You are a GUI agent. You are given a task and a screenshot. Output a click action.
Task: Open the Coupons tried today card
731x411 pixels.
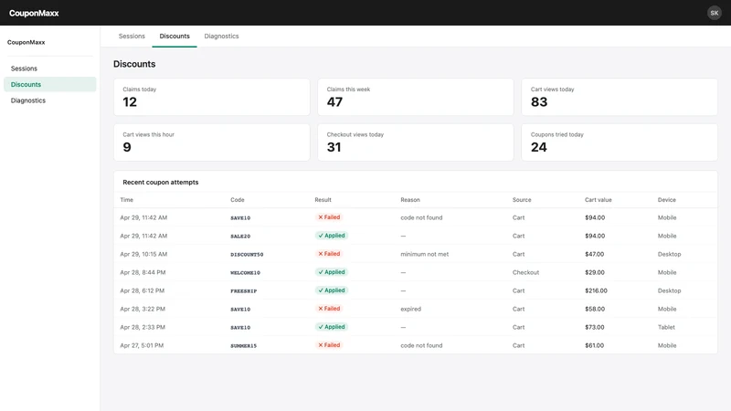pos(620,142)
